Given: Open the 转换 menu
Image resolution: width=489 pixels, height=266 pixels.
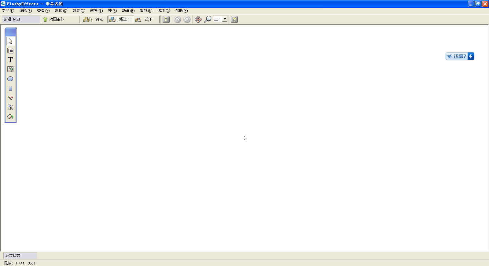Looking at the screenshot, I should (x=97, y=11).
